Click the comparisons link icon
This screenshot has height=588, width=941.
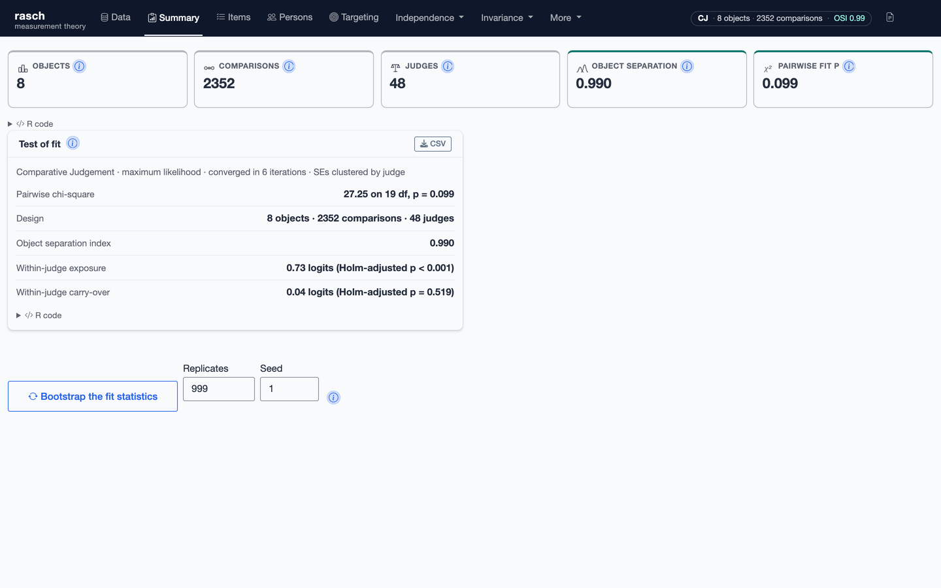(209, 68)
